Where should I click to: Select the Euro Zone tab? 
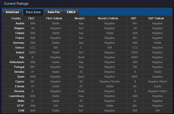pyautogui.click(x=33, y=12)
